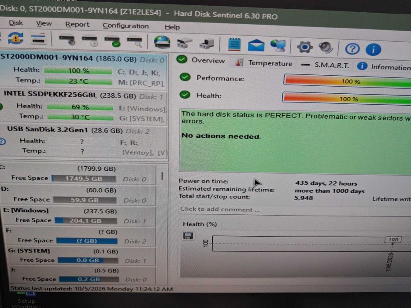411x308 pixels.
Task: Click the refresh with warning toolbar icon
Action: (x=15, y=39)
